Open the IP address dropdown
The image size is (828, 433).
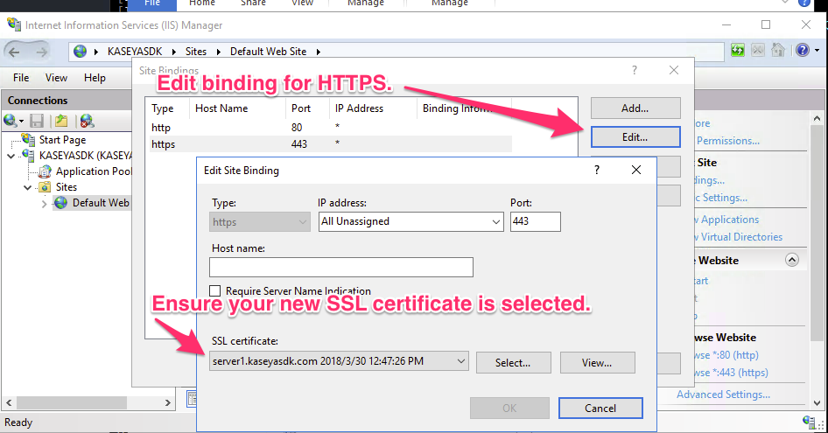tap(495, 222)
